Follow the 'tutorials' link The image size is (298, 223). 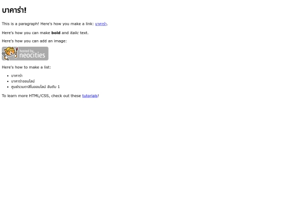click(90, 96)
